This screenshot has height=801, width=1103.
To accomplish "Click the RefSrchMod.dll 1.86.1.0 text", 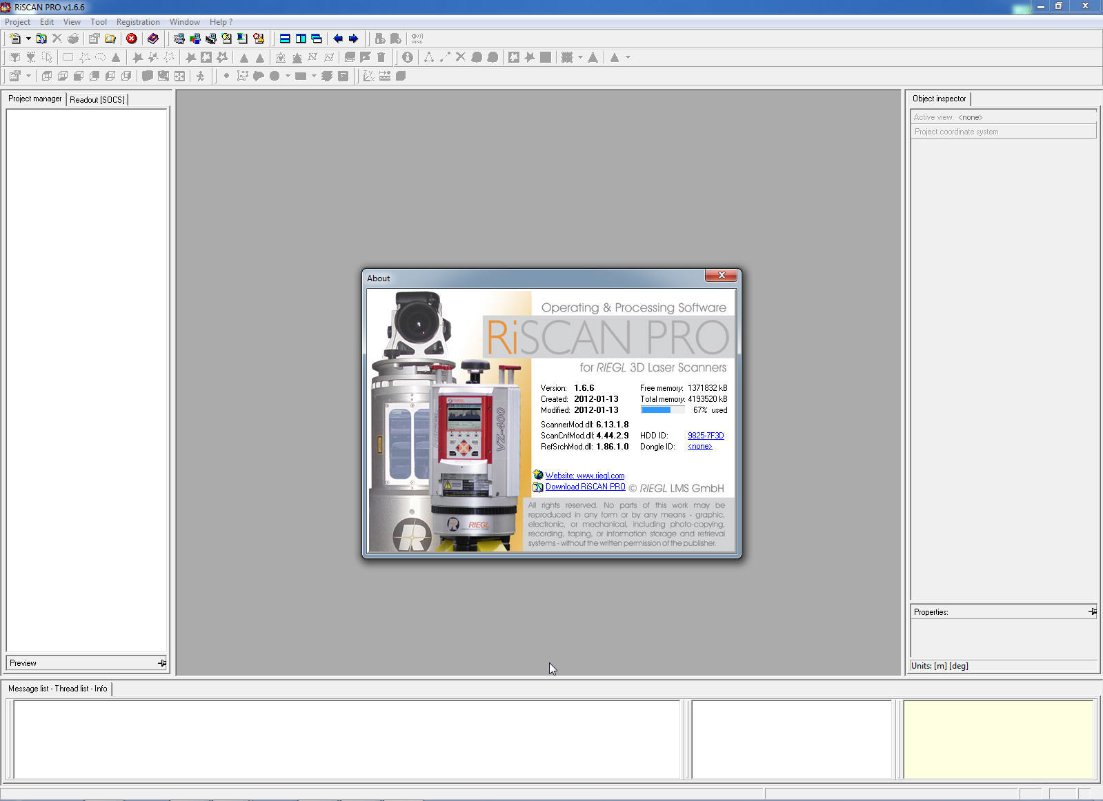I will 584,447.
